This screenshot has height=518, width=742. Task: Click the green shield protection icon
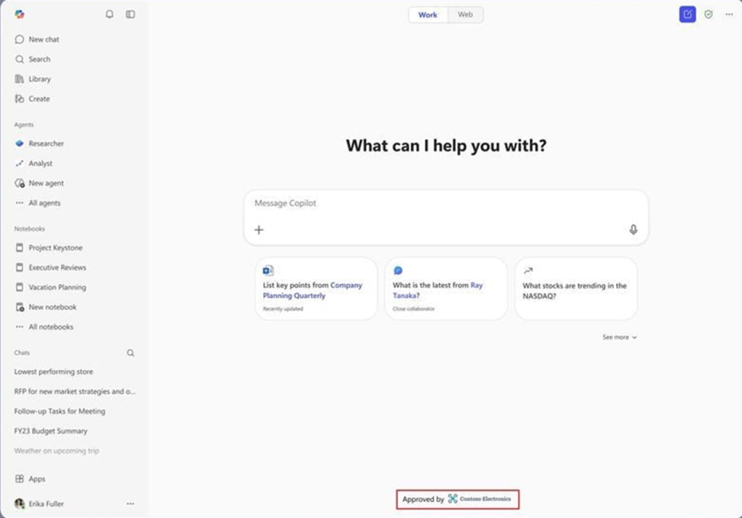tap(709, 14)
